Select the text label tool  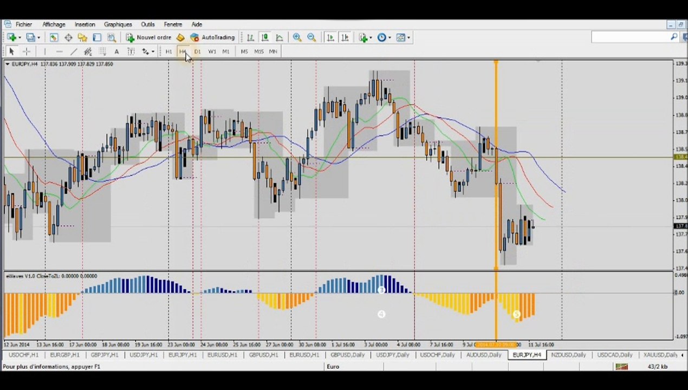[131, 51]
